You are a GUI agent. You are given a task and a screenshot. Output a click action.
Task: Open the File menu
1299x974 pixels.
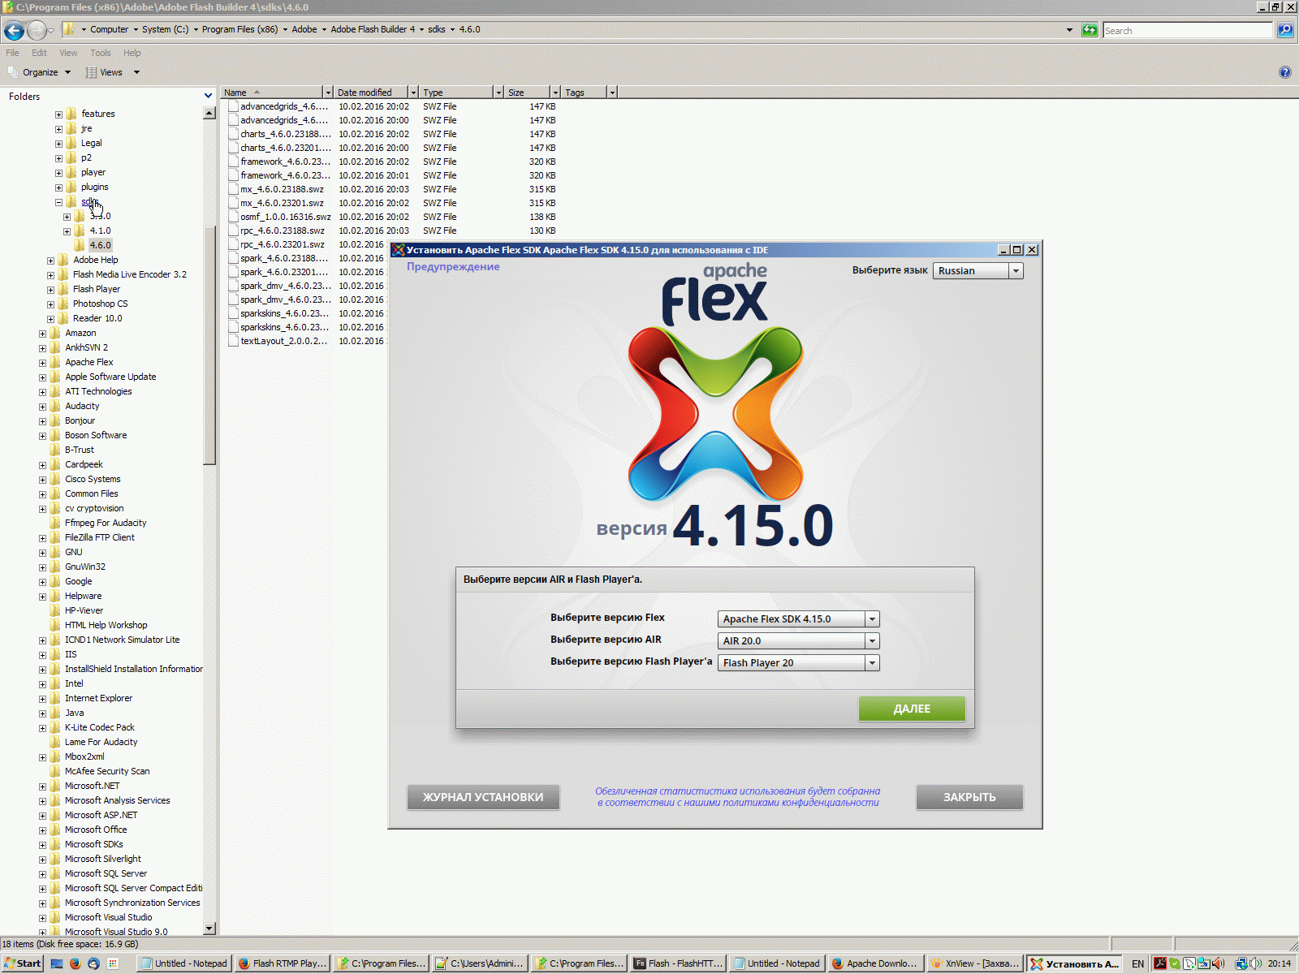pos(12,53)
